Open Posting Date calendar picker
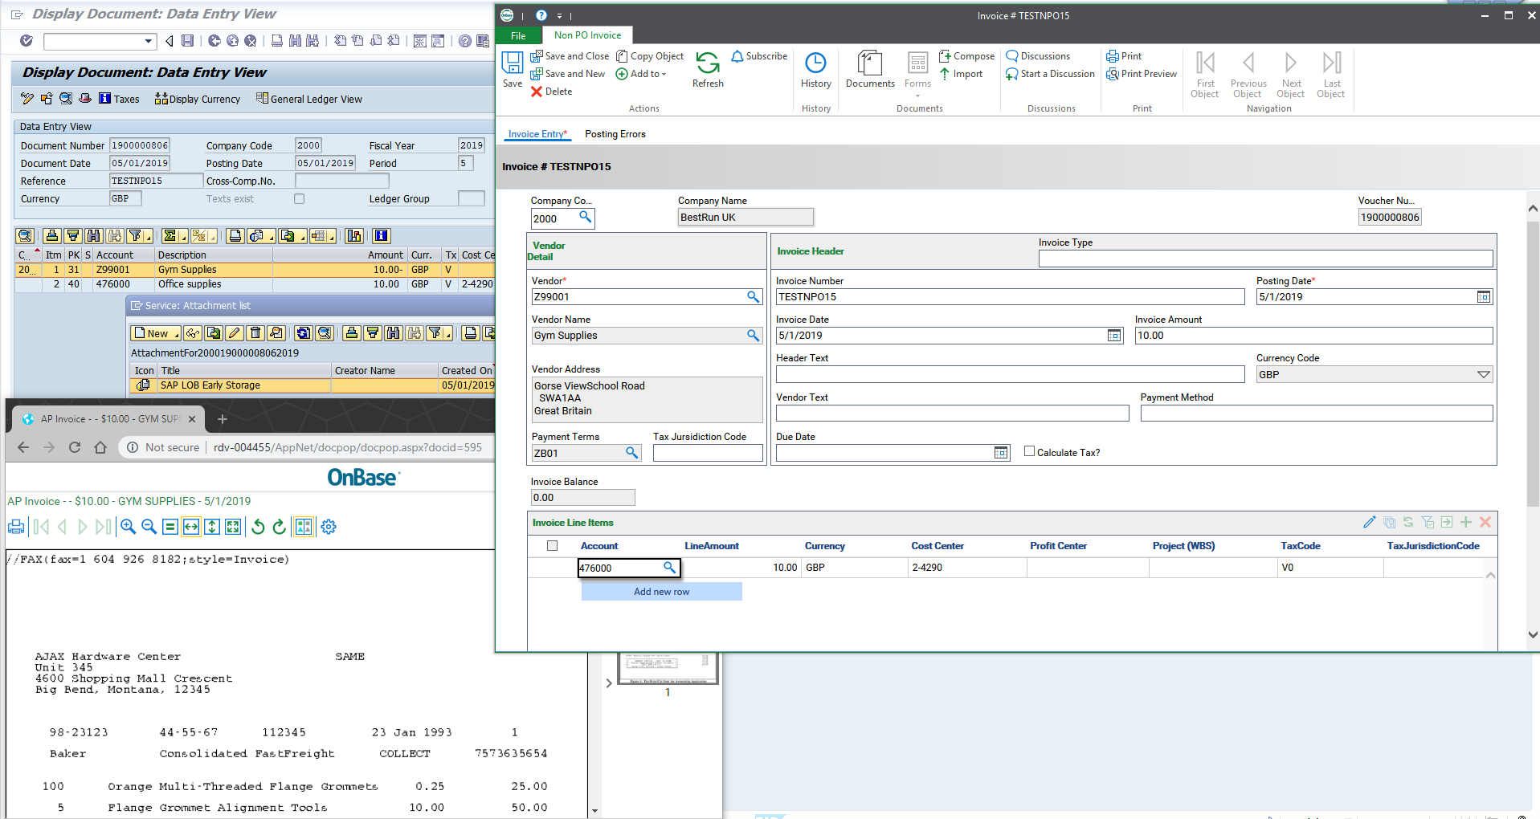 tap(1484, 297)
